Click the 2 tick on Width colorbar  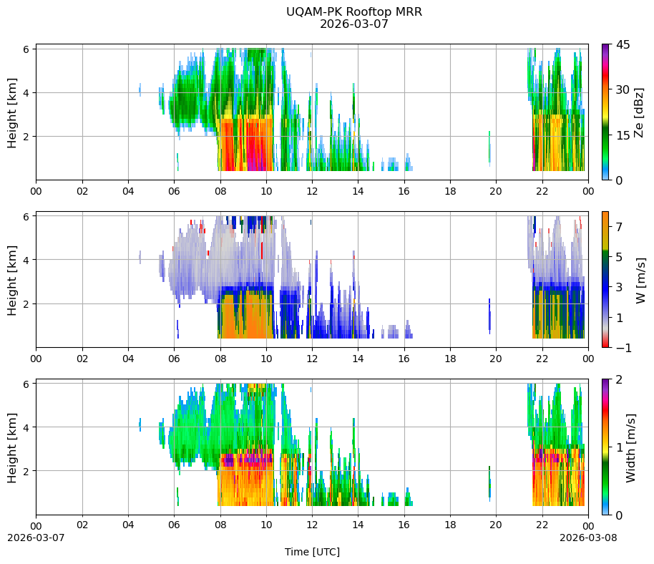[619, 379]
